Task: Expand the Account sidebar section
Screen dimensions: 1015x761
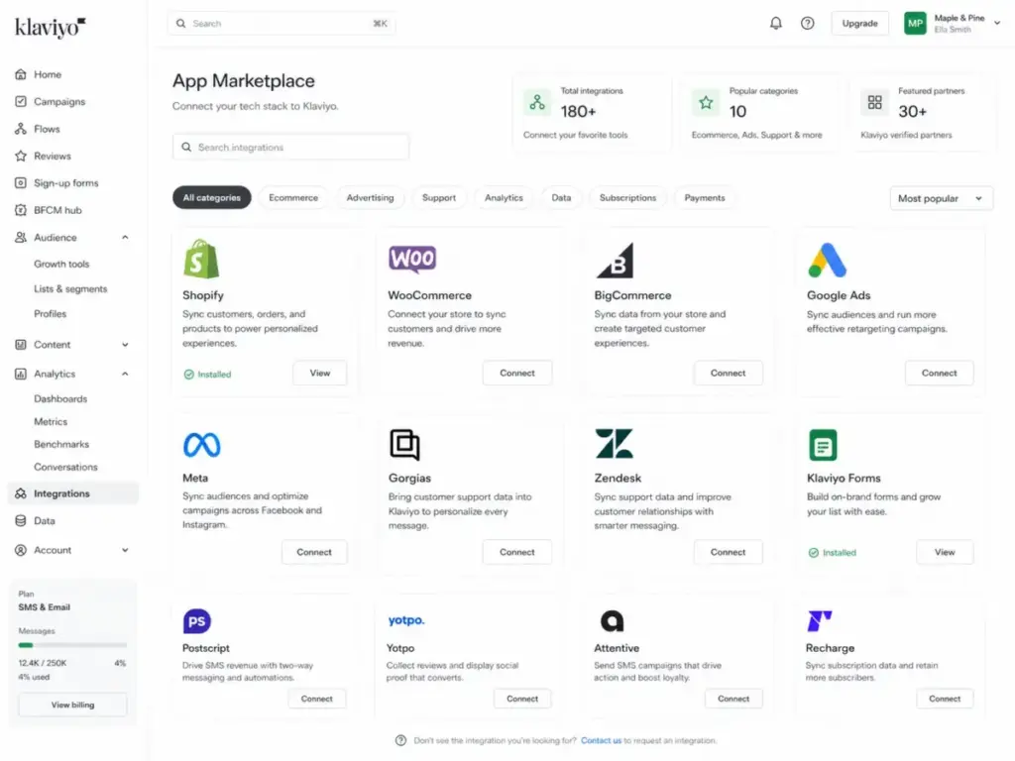Action: click(125, 550)
